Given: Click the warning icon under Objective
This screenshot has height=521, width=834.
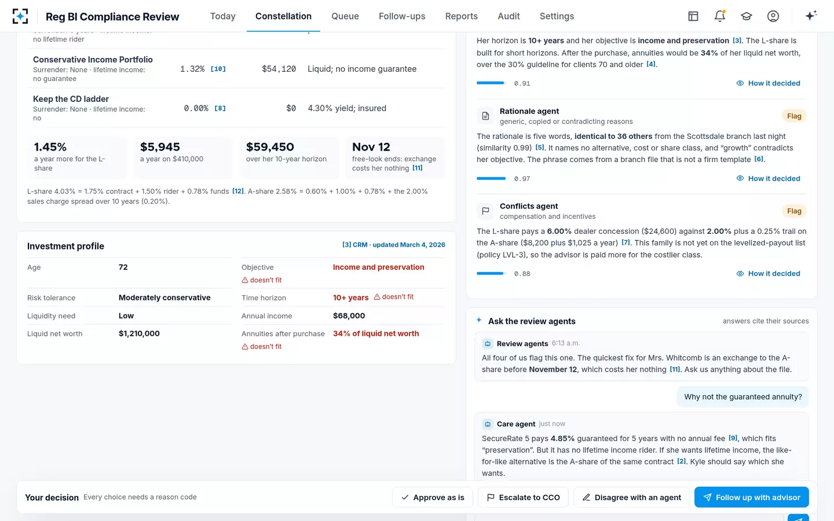Looking at the screenshot, I should click(x=245, y=280).
